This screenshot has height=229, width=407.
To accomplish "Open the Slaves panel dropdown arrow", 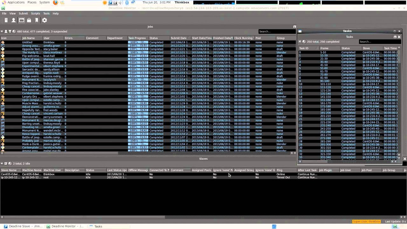I will point(2,163).
